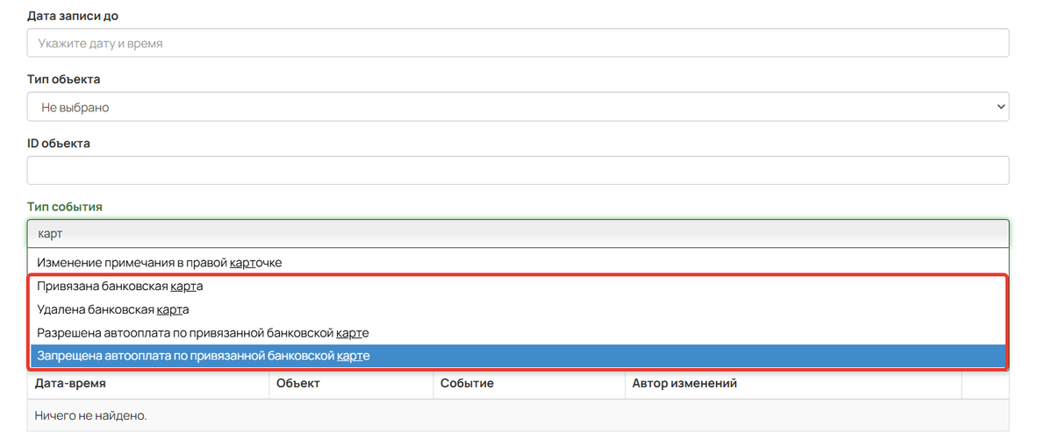This screenshot has width=1053, height=439.
Task: Click the 'Дата записи до' date input field
Action: click(x=518, y=43)
